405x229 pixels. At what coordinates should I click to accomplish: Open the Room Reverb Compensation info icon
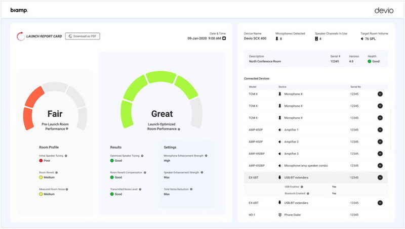[x=145, y=172]
